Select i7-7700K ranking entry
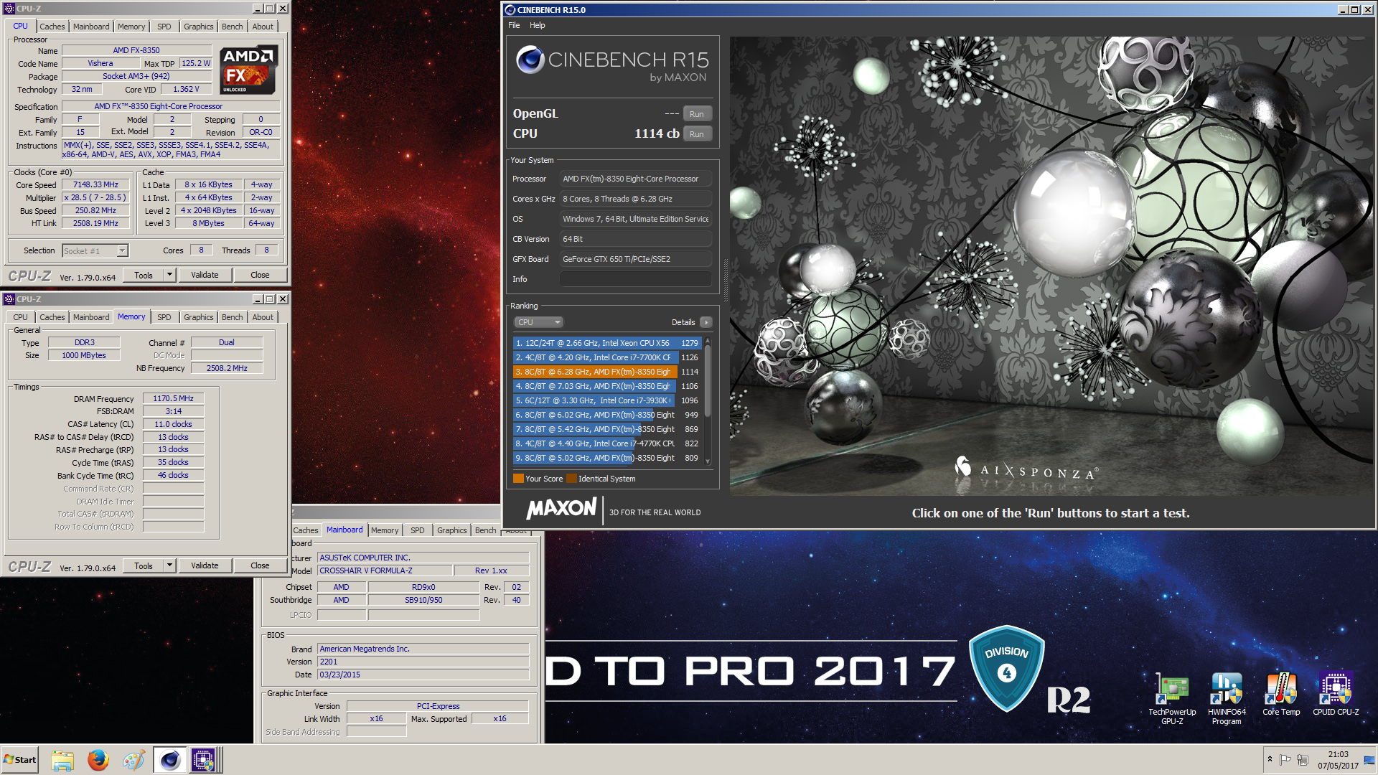The width and height of the screenshot is (1378, 775). click(x=606, y=357)
